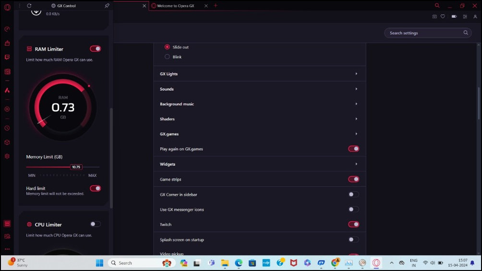Open Settings gear icon in sidebar

point(7,157)
